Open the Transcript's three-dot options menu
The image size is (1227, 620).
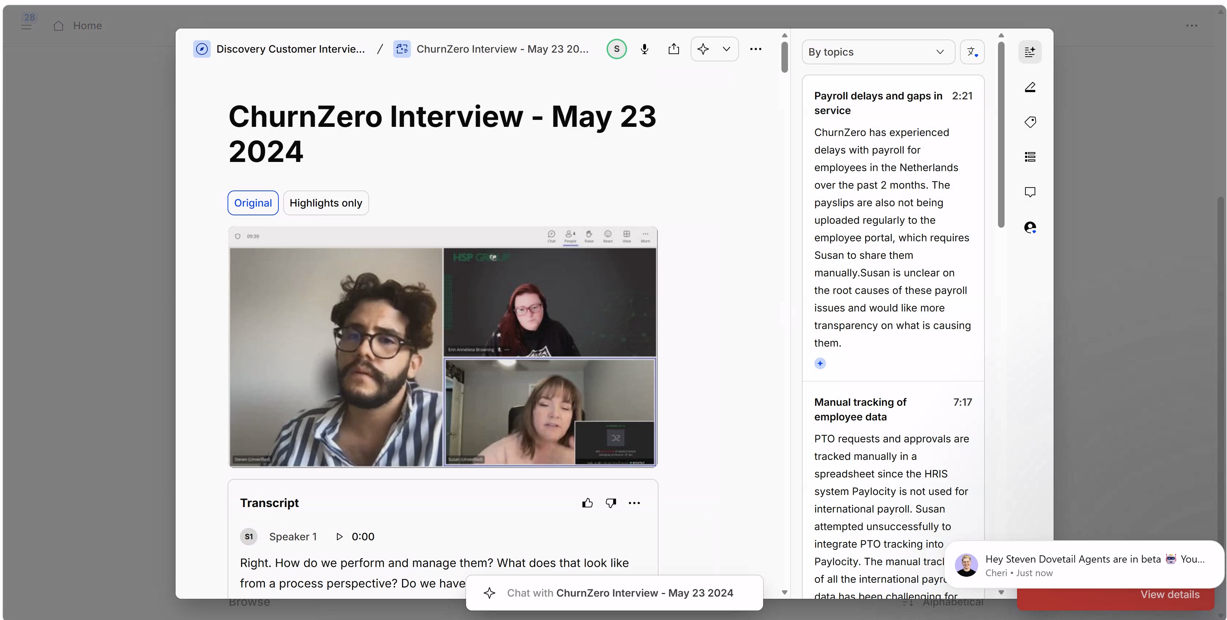click(x=634, y=503)
